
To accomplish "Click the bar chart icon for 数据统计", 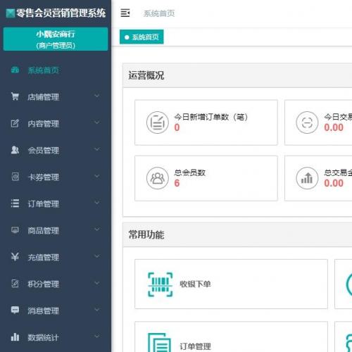I will pyautogui.click(x=15, y=337).
